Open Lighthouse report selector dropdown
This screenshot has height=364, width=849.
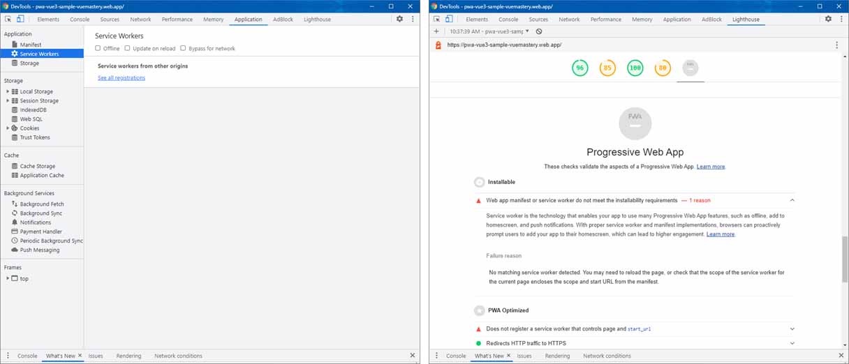(489, 31)
